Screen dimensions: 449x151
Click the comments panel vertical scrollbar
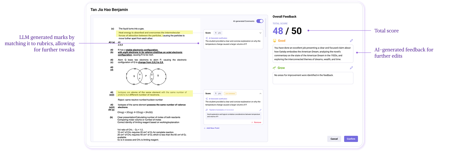point(266,31)
